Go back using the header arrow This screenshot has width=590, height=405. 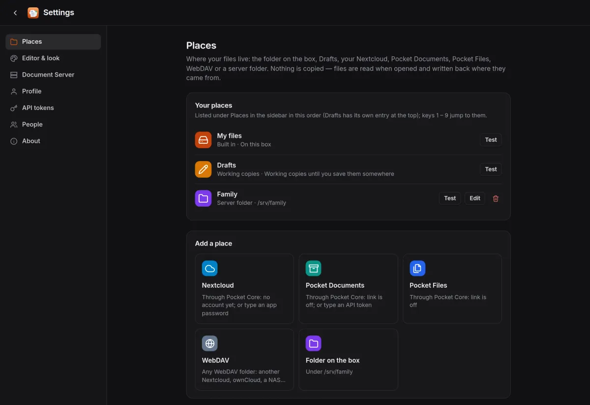tap(15, 13)
